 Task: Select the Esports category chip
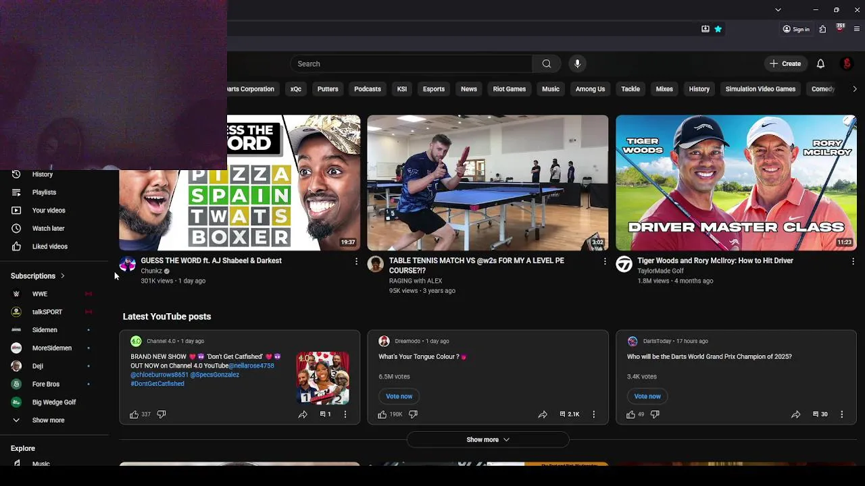[434, 89]
